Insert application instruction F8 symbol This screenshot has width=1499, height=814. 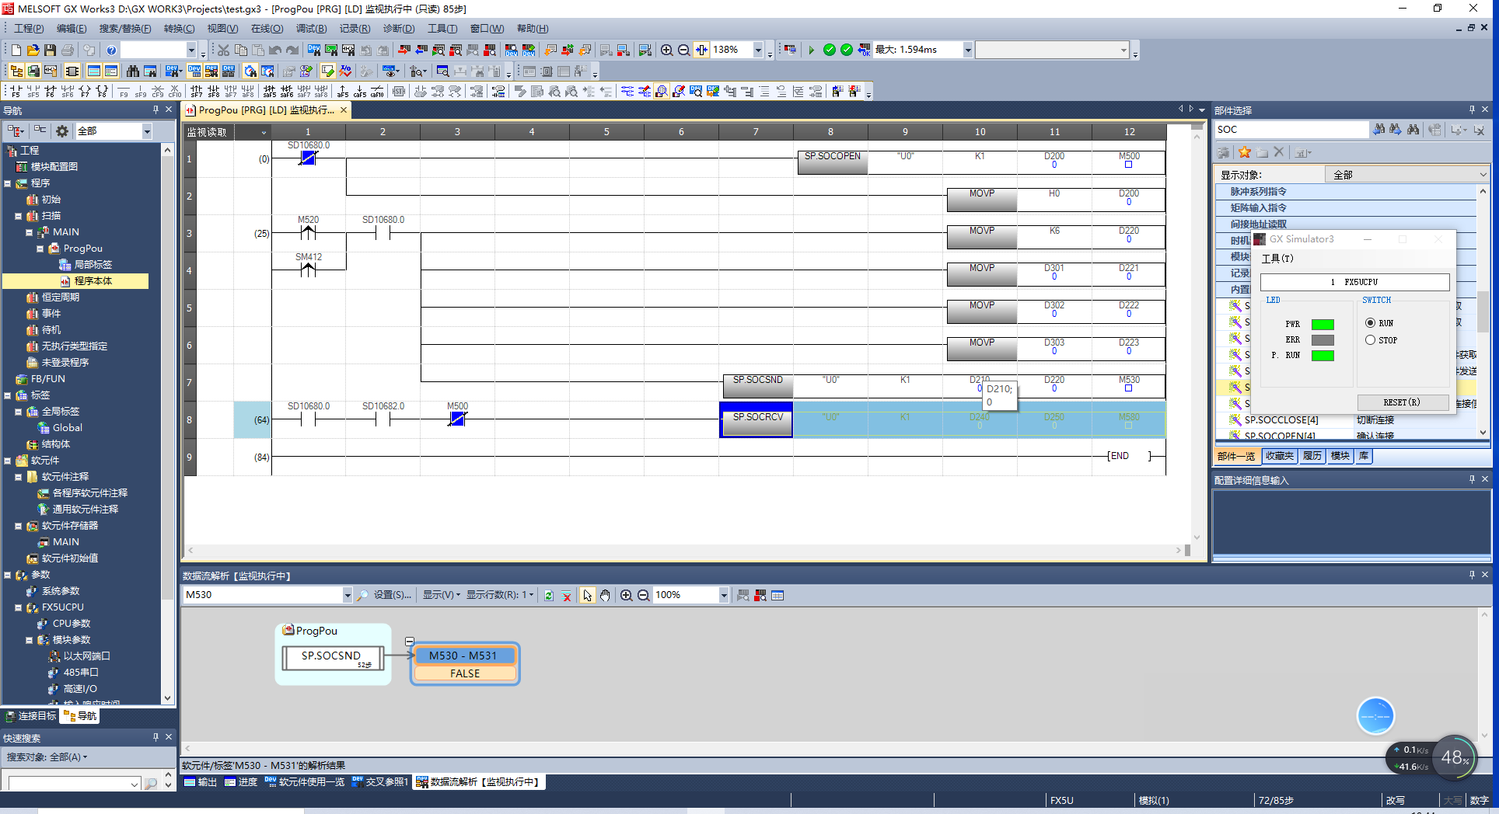102,92
